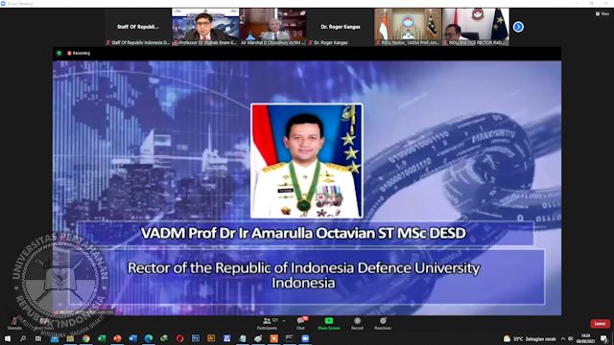Open Photoshop from the taskbar
The height and width of the screenshot is (345, 614).
click(x=196, y=338)
